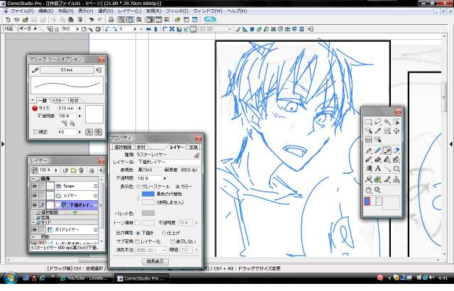Switch to the 素材 tab in Properties
This screenshot has width=454, height=291.
point(141,147)
